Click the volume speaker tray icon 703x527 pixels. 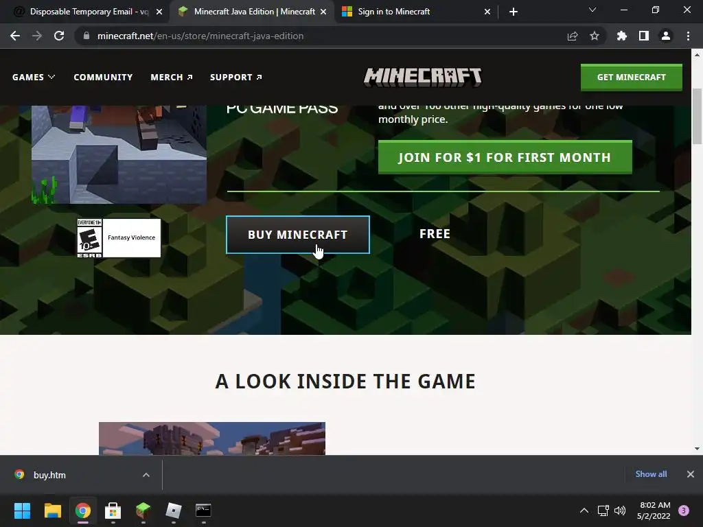620,511
